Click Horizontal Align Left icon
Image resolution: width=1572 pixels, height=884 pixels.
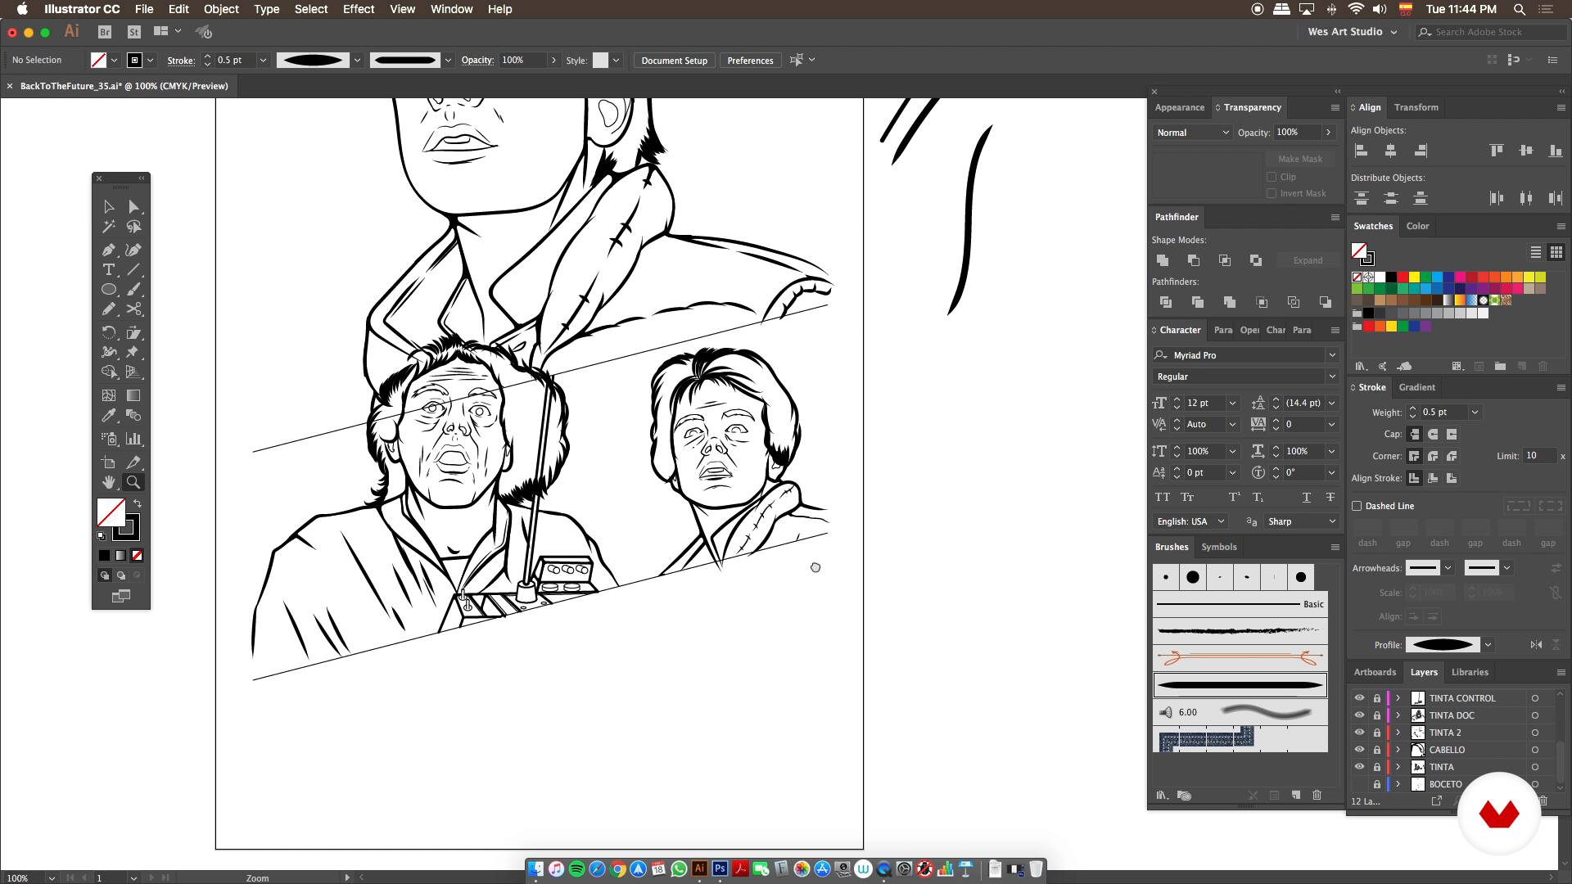pos(1362,151)
